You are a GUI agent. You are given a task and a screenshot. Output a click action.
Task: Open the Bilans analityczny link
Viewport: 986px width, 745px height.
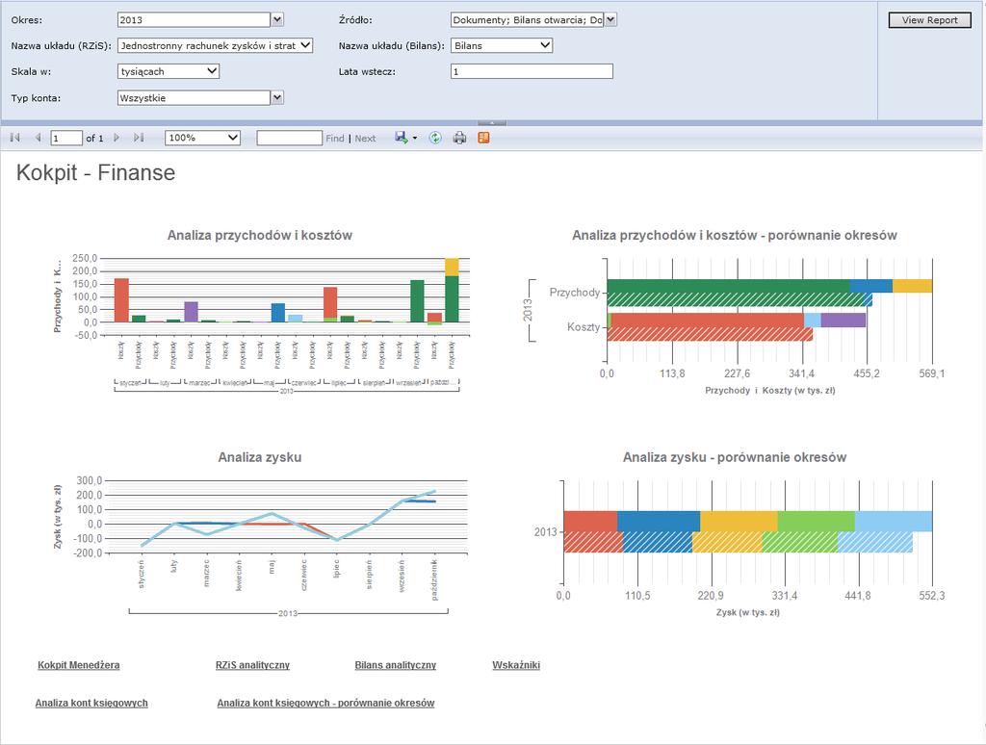tap(396, 665)
